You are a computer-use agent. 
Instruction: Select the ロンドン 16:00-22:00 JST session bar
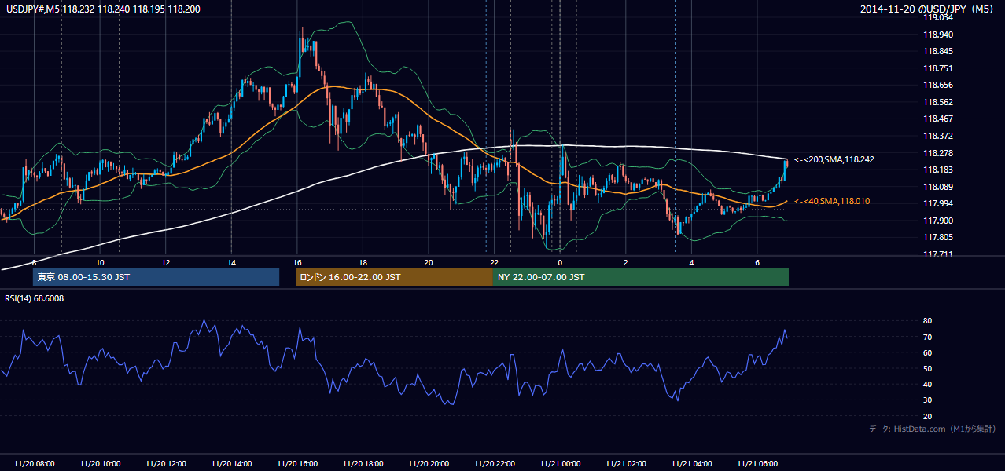click(394, 277)
